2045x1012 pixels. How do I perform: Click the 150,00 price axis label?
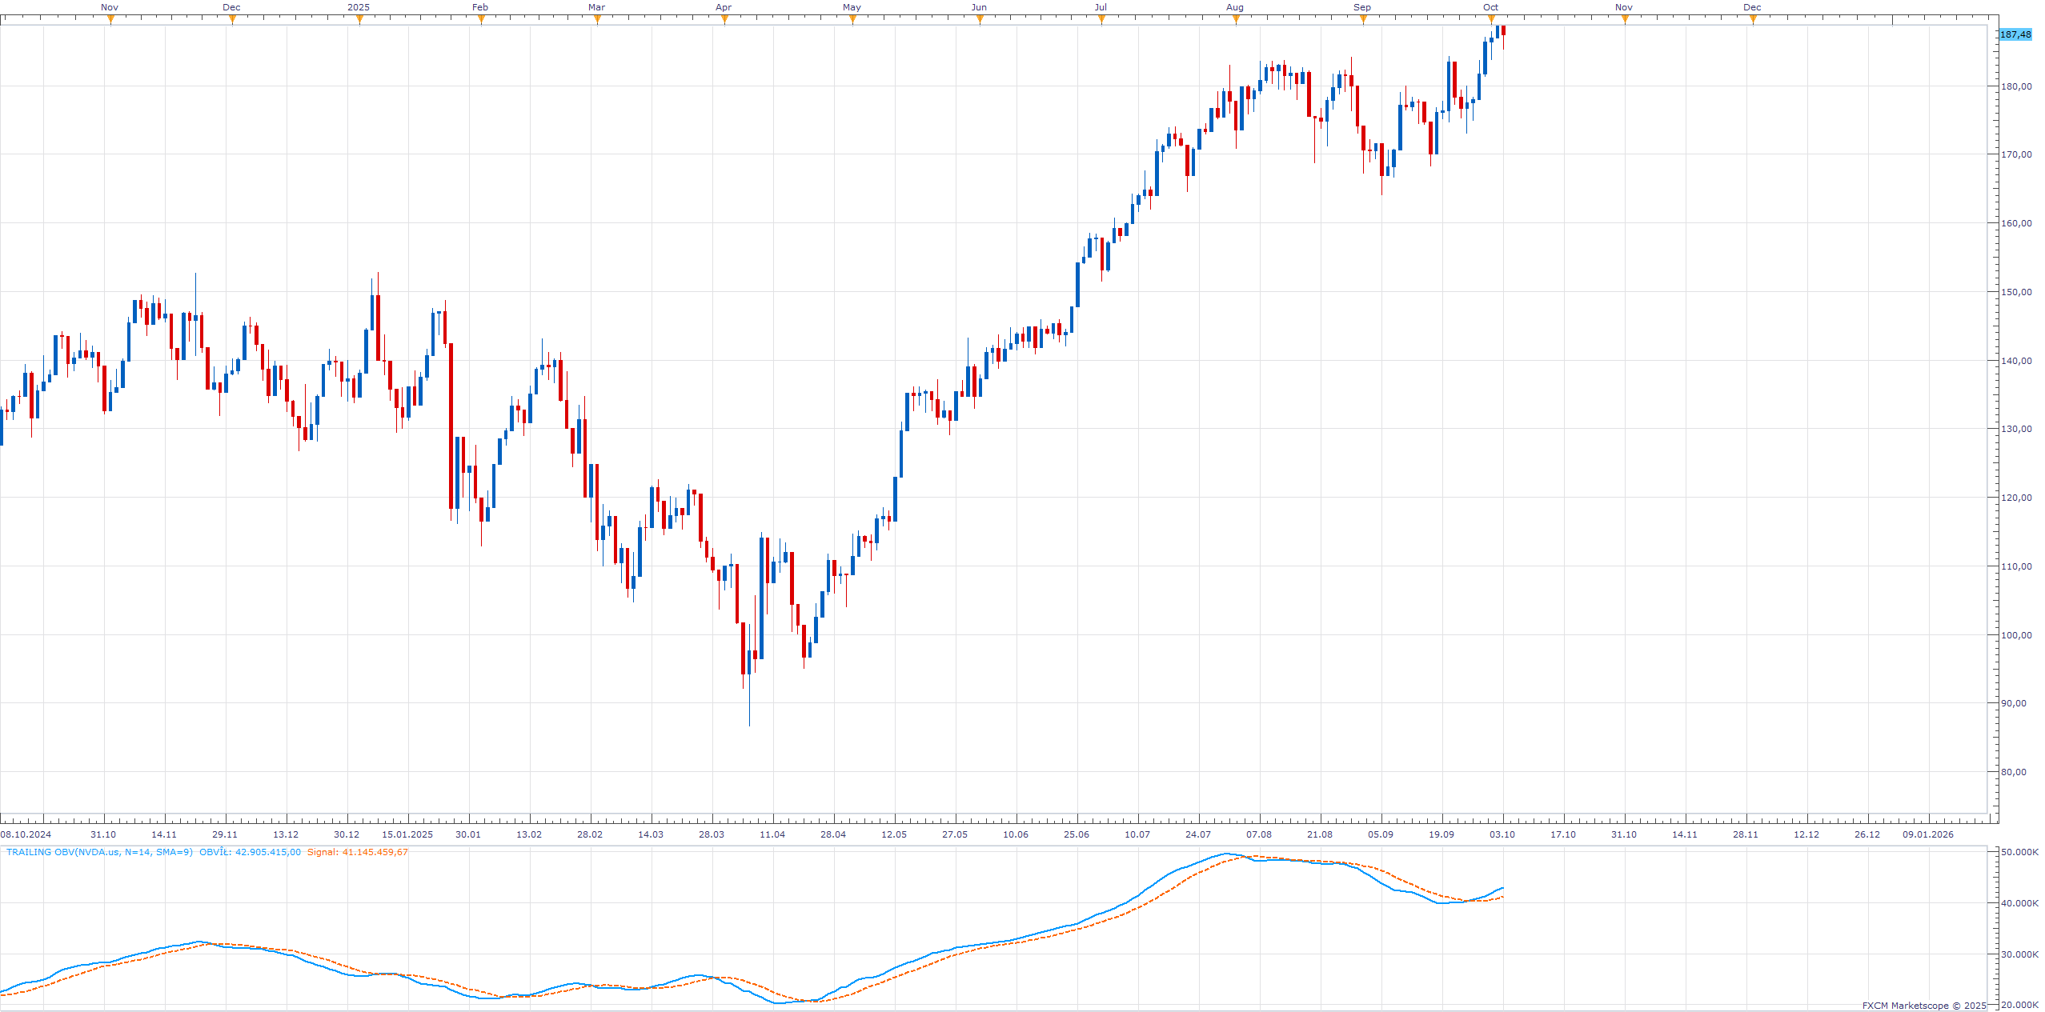[x=2016, y=292]
